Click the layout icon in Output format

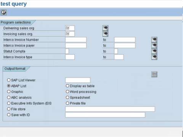coord(154,74)
